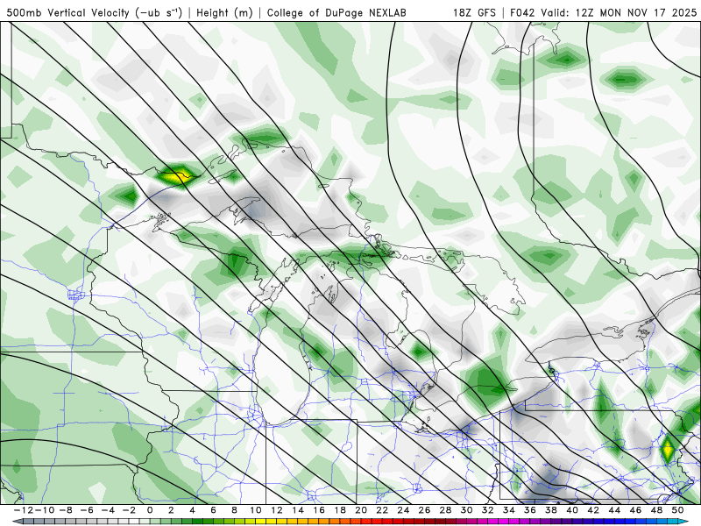Click the yellow diamond velocity maximum in southeast corner
Viewport: 701px width, 526px height.
[x=668, y=450]
